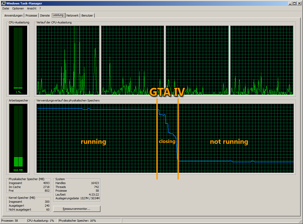Click the third CPU core history graph
303x224 pixels.
coord(197,60)
